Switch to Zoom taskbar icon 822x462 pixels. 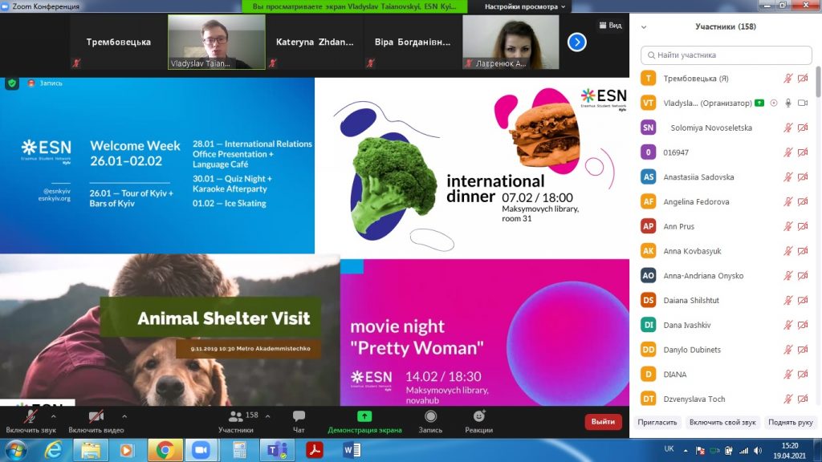tap(201, 450)
